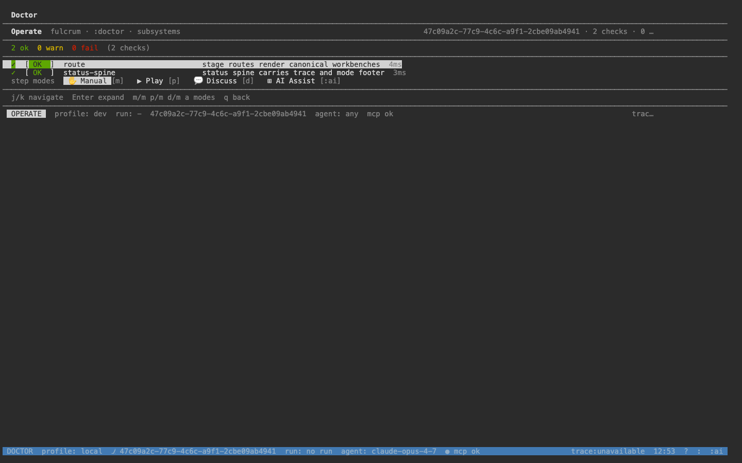Click the '2 ok' summary count
The image size is (742, 463).
[x=20, y=48]
